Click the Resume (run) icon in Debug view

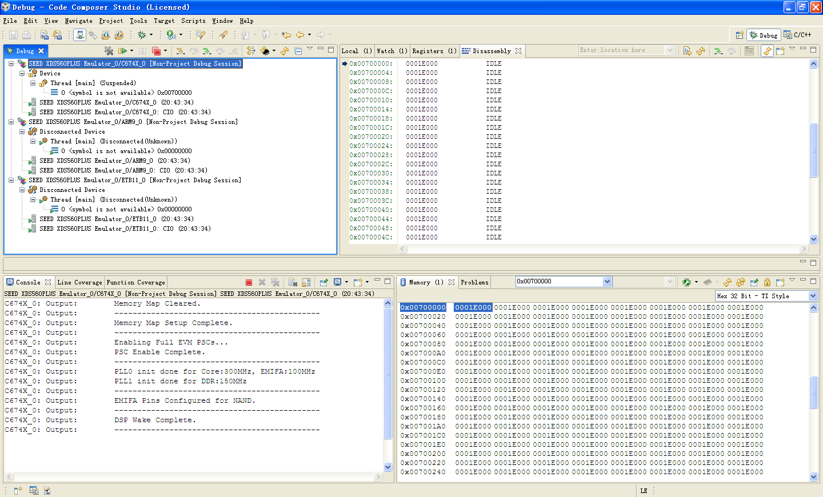point(122,51)
